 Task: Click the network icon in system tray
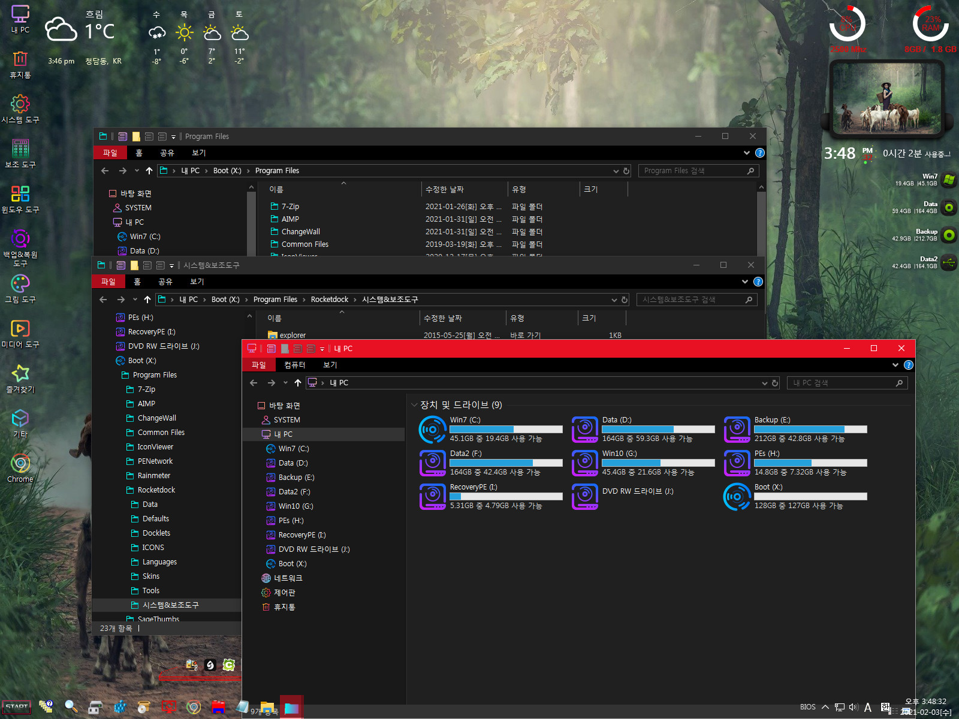pos(840,707)
